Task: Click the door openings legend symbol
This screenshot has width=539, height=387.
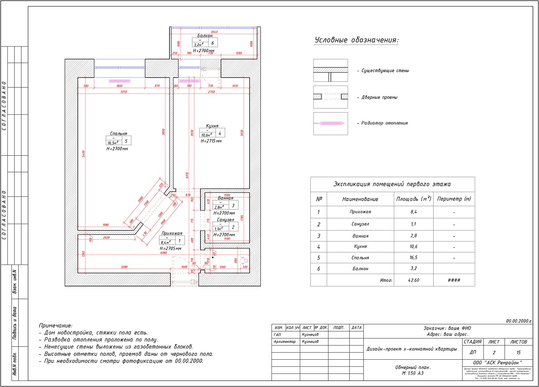Action: tap(330, 97)
